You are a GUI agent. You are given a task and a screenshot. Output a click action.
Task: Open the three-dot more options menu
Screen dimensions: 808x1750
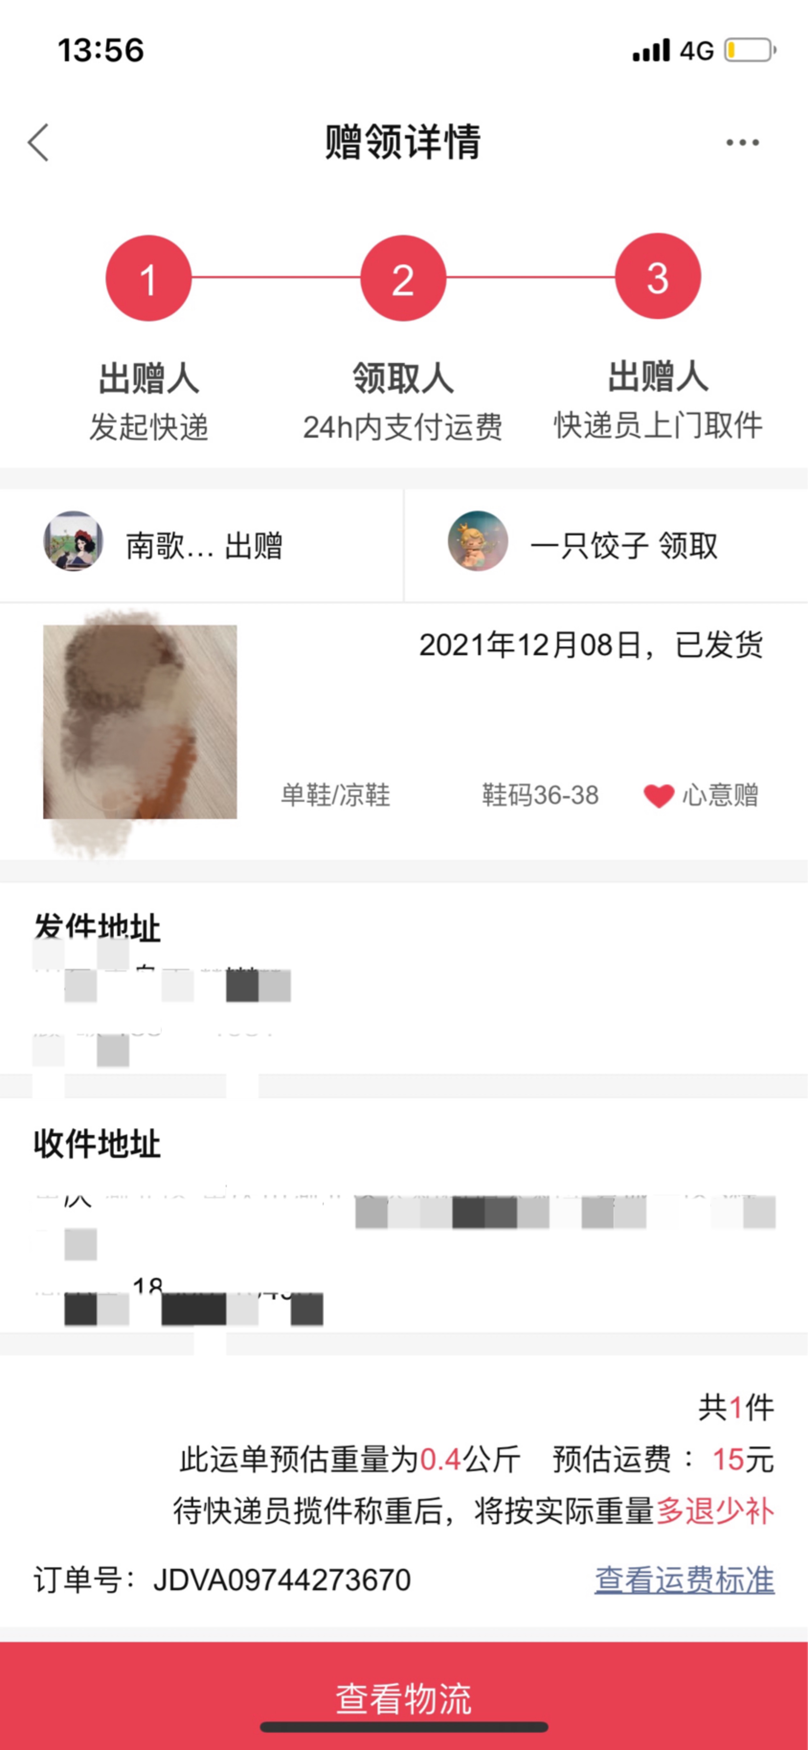742,143
